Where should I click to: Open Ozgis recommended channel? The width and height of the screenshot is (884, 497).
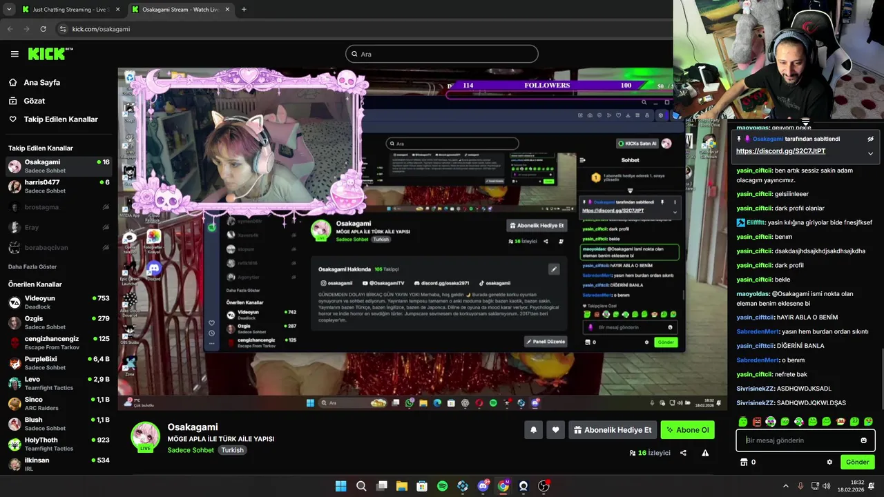59,322
